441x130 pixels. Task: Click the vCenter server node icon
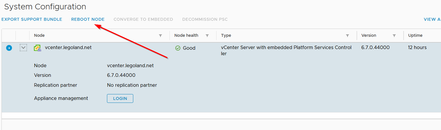pos(37,48)
